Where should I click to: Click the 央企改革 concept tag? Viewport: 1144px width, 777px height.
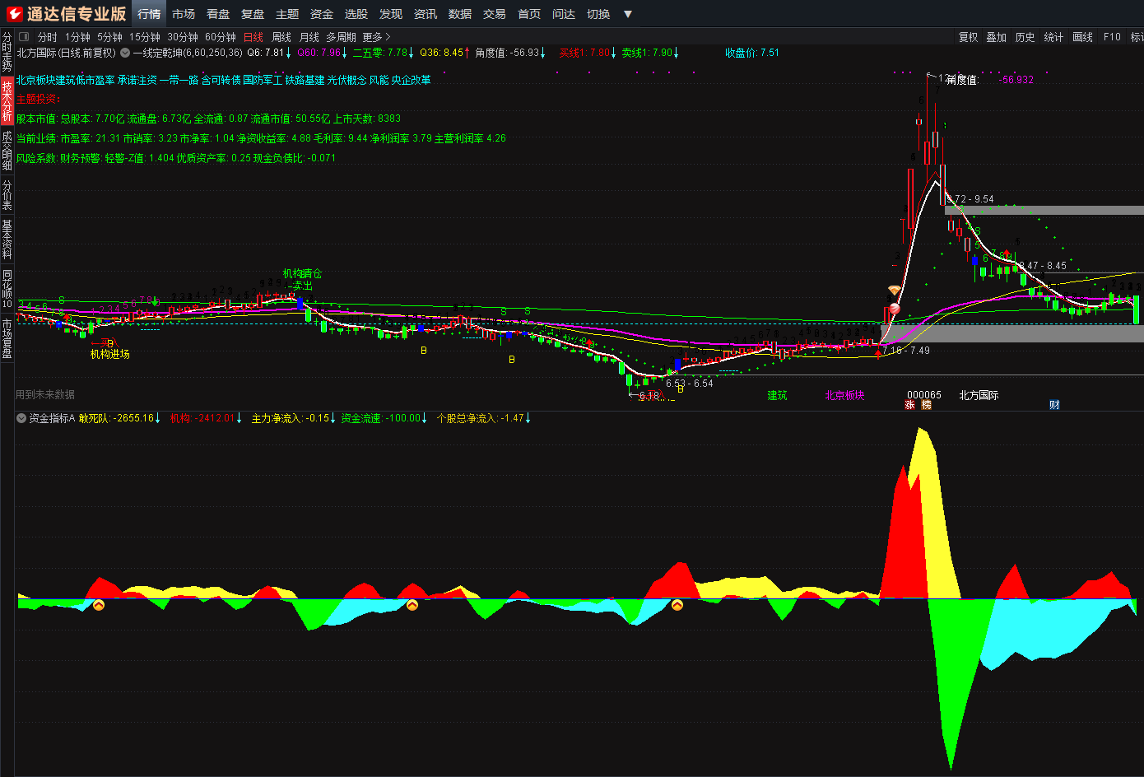pos(411,80)
